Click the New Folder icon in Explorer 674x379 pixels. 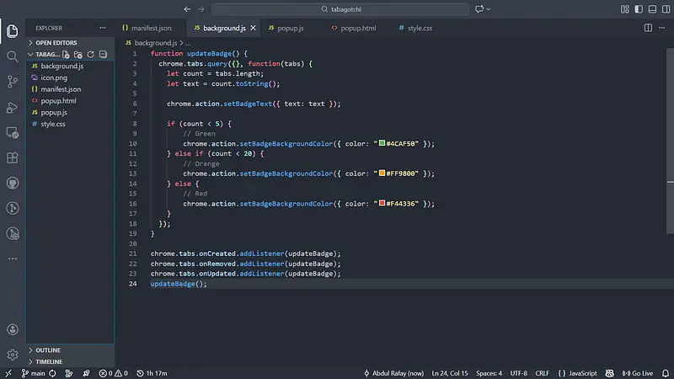click(x=78, y=54)
